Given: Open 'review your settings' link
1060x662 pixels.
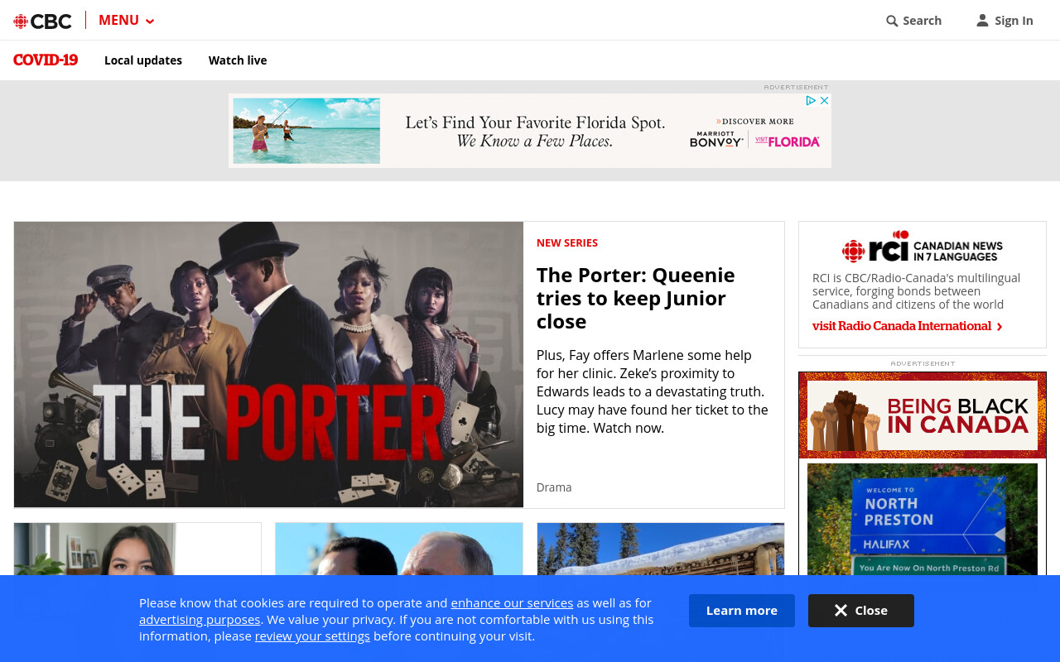Looking at the screenshot, I should click(x=312, y=636).
